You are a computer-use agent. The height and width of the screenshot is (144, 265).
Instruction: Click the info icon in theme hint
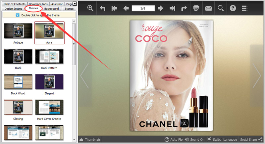[18, 15]
